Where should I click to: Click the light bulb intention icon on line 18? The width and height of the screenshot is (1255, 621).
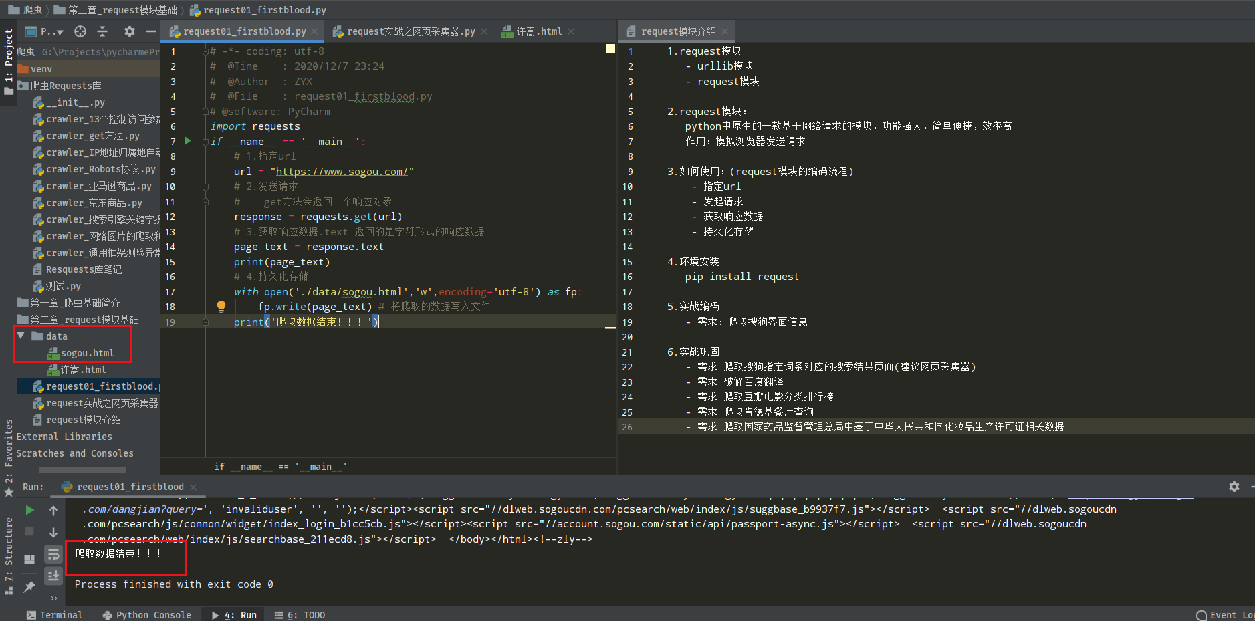(x=221, y=307)
